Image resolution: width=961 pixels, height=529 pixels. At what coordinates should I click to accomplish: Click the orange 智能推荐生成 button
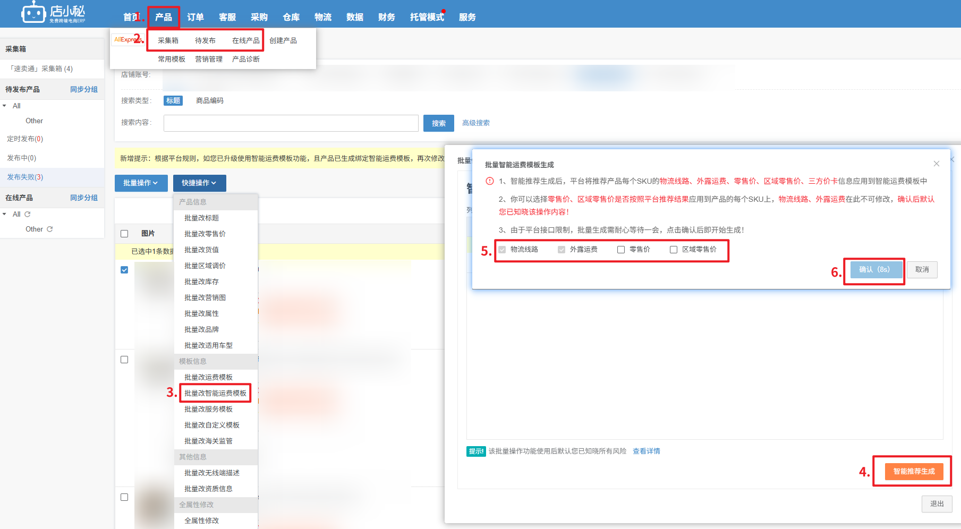click(914, 471)
